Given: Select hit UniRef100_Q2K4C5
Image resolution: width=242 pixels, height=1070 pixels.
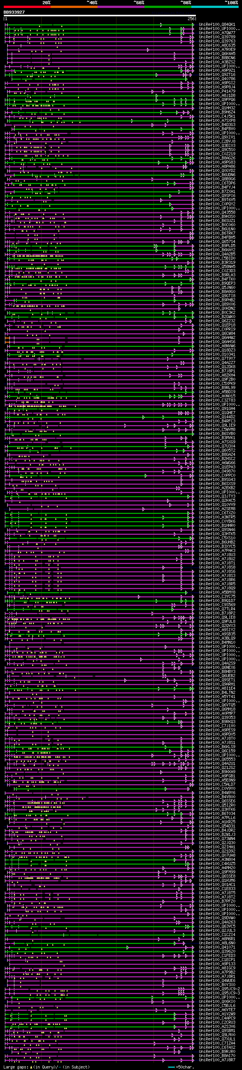Looking at the screenshot, I should point(217,501).
